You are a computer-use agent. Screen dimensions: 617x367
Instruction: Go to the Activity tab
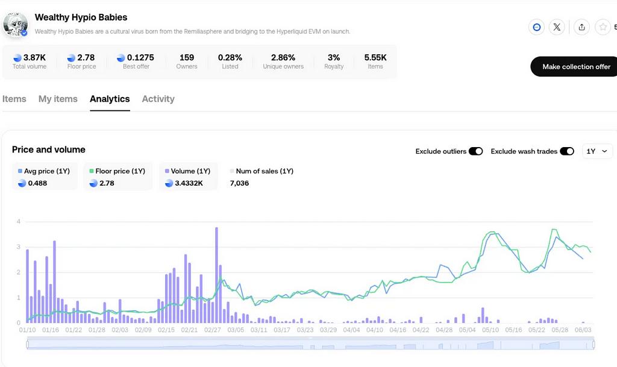[x=158, y=99]
